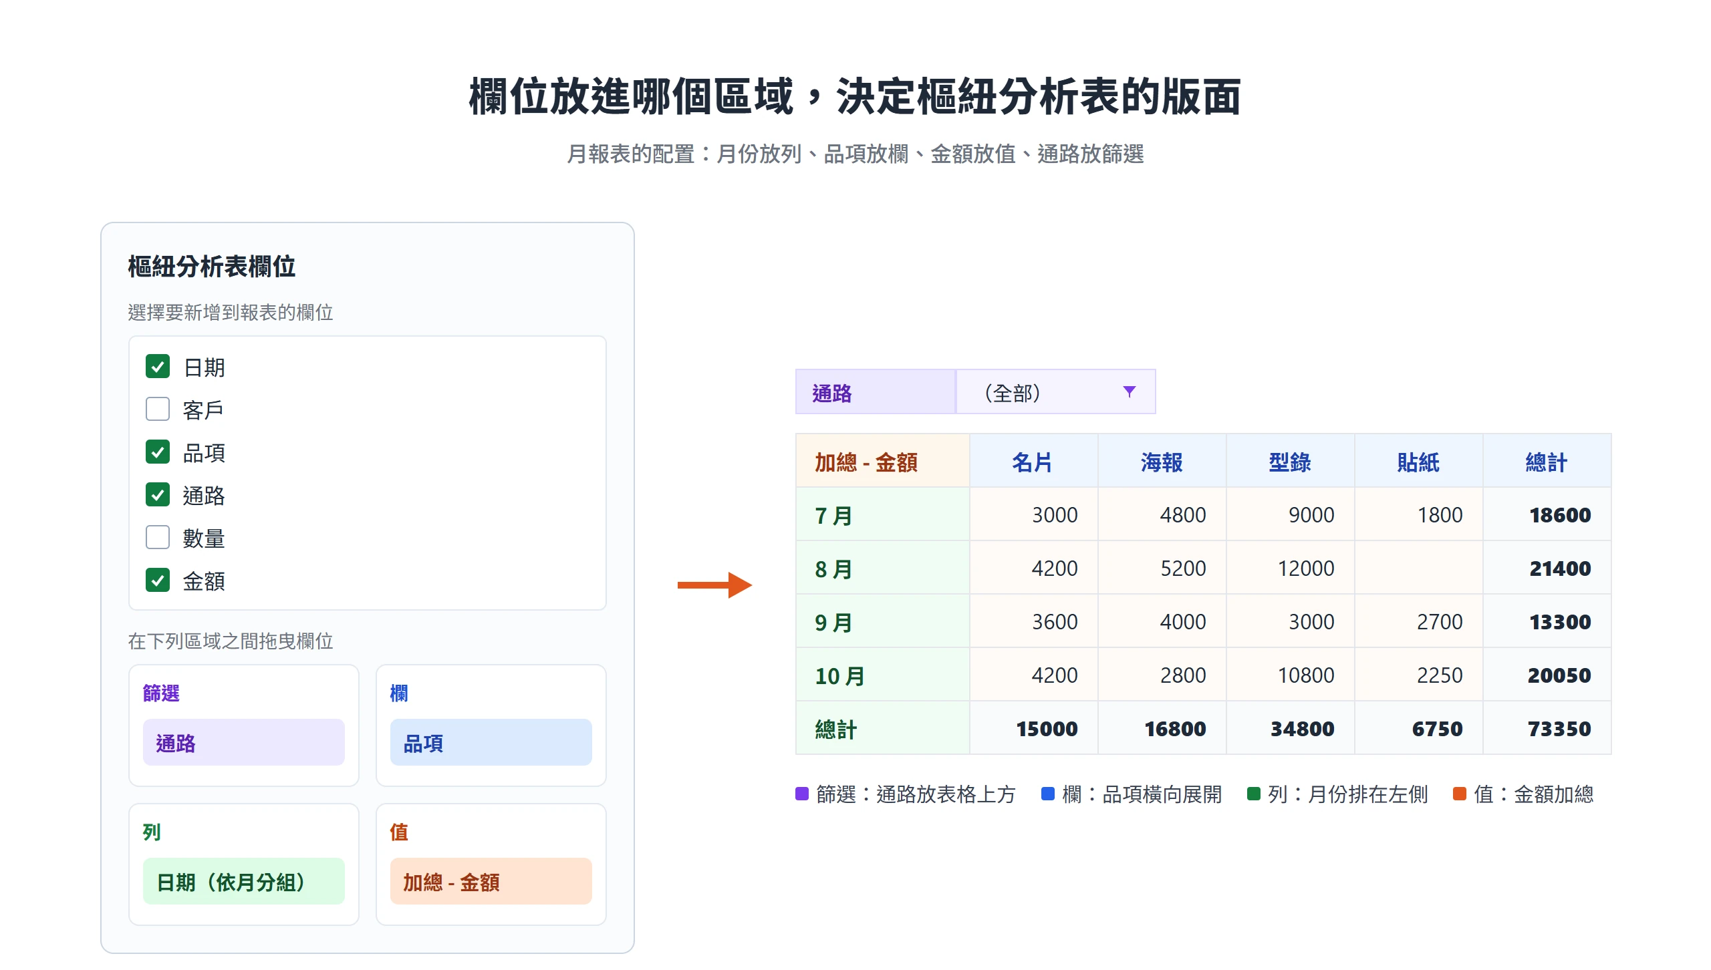The width and height of the screenshot is (1711, 970).
Task: Open the 通路 filter dropdown arrow
Action: click(x=1129, y=391)
